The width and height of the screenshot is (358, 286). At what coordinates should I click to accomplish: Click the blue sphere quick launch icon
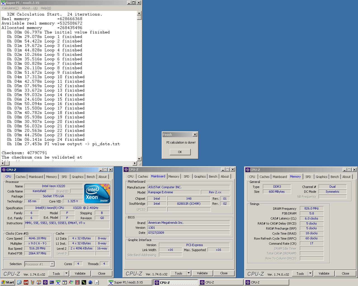coord(90,282)
